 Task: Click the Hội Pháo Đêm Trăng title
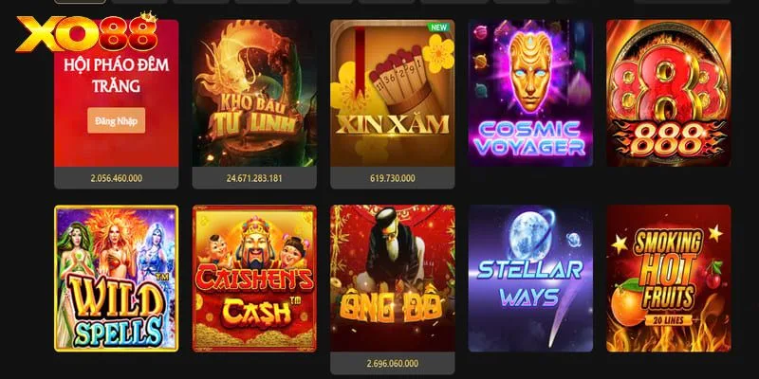point(116,76)
